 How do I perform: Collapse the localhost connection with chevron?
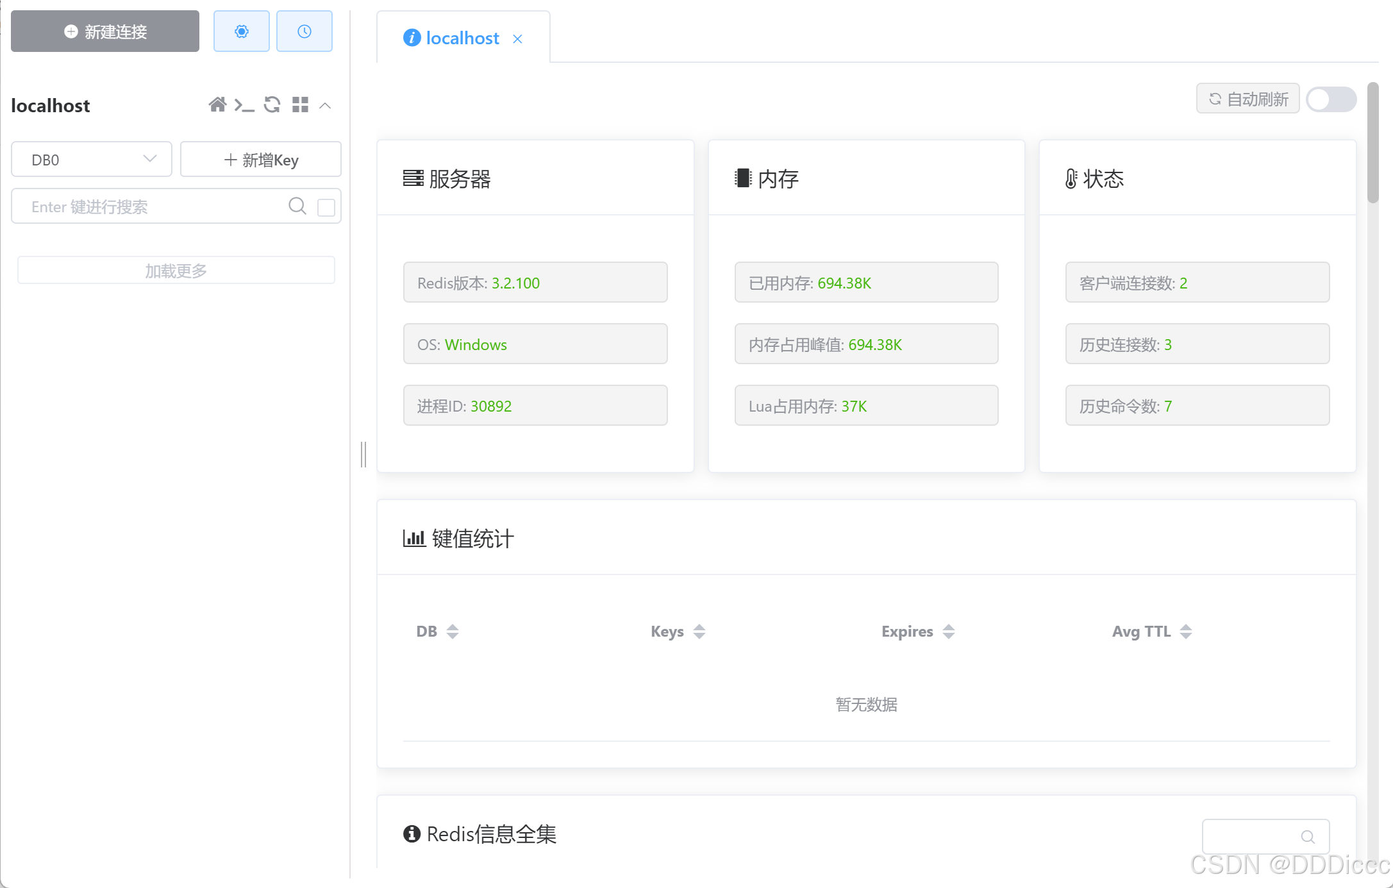pos(326,105)
